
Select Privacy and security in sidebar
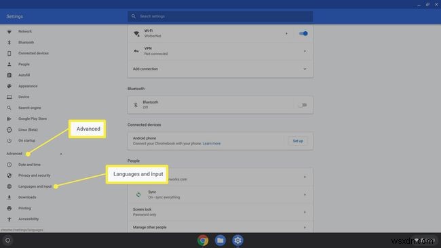35,175
